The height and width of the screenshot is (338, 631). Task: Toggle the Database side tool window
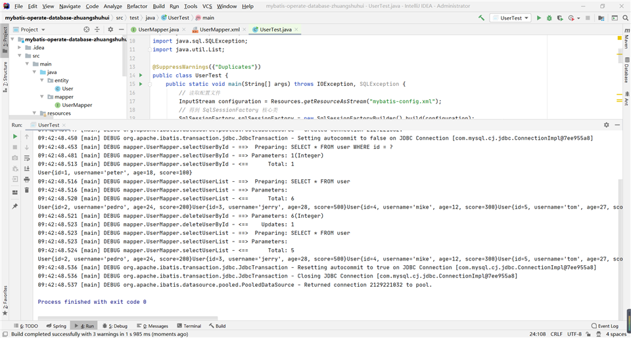pos(626,70)
